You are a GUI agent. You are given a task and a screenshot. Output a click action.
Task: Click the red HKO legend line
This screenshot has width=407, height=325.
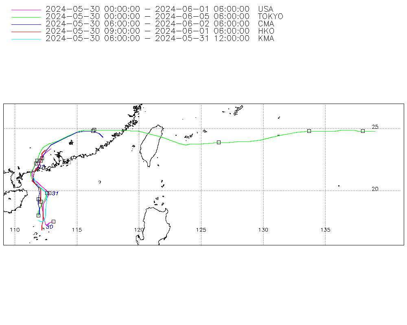pos(26,31)
